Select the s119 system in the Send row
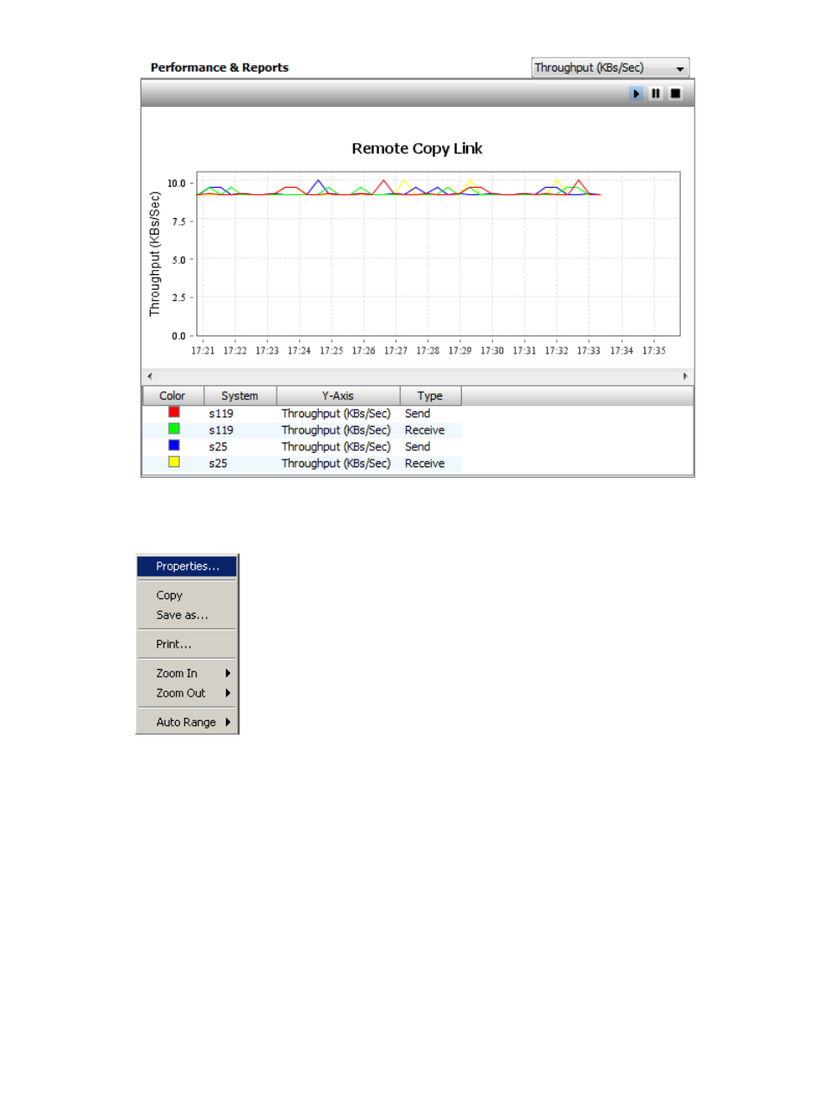Screen dimensions: 822x1095 (221, 414)
